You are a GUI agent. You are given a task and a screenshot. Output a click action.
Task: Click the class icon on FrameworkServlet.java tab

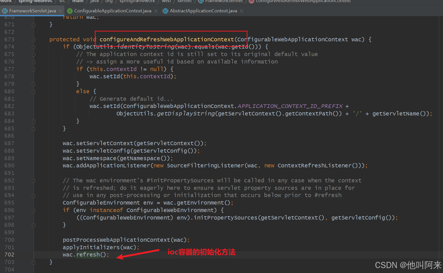point(5,11)
